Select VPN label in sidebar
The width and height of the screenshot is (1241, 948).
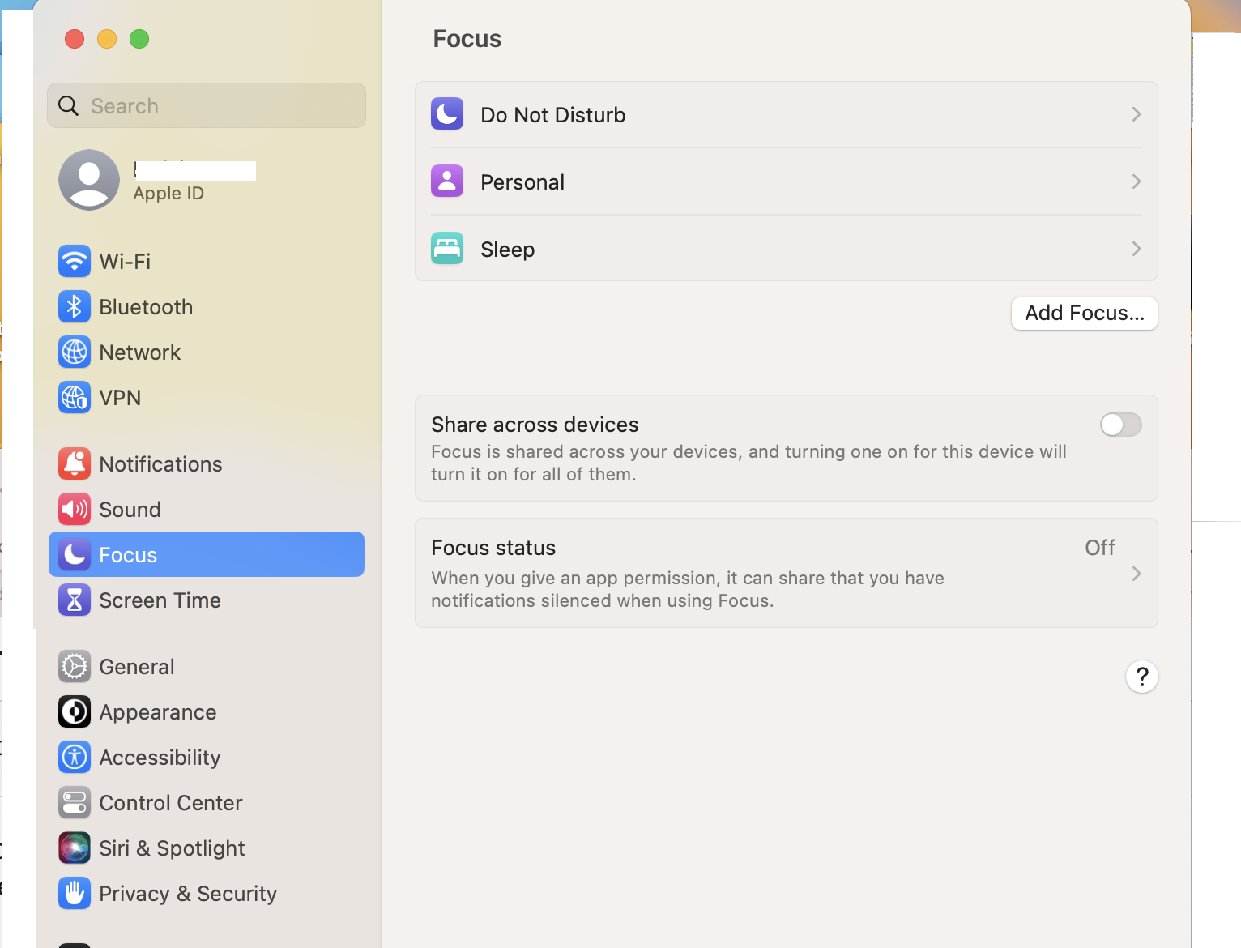(x=120, y=398)
